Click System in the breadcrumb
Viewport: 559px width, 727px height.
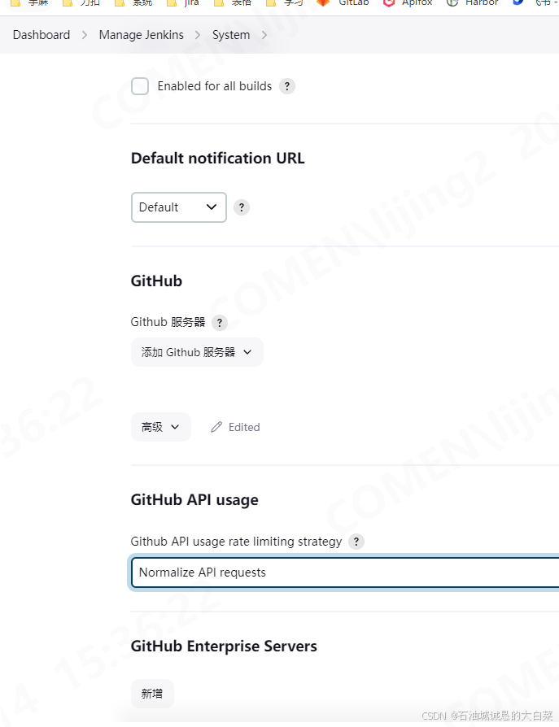pyautogui.click(x=231, y=35)
